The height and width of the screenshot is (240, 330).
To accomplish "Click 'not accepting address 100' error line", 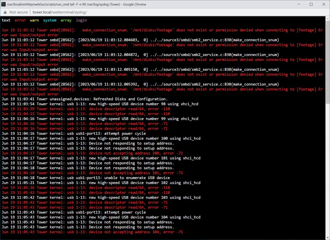I will tap(92, 153).
